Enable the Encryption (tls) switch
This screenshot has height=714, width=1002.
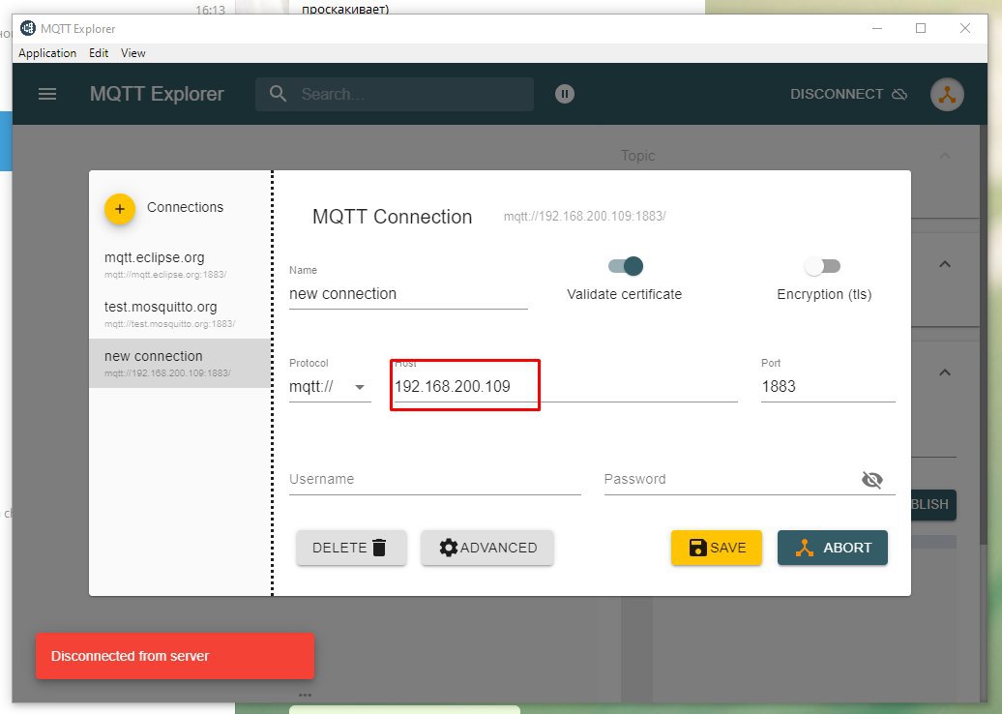coord(822,266)
